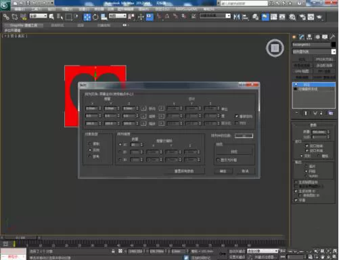Screen dimensions: 339x260
Task: Select the Move transform tool
Action: pos(87,17)
